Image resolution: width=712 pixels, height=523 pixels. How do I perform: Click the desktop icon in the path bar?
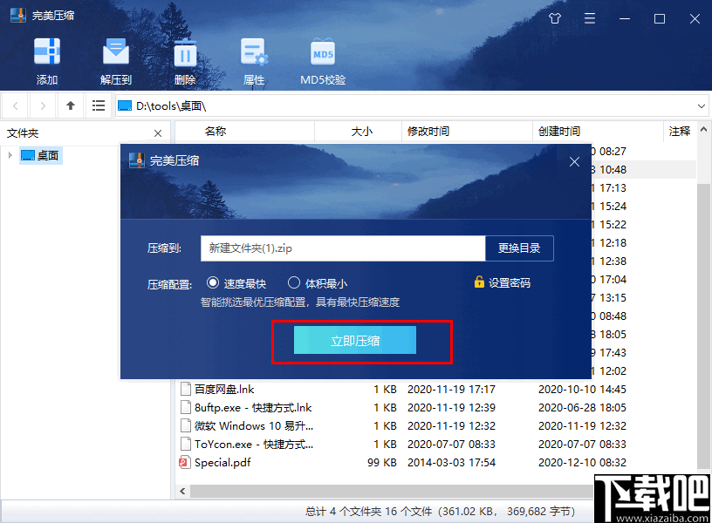coord(125,105)
